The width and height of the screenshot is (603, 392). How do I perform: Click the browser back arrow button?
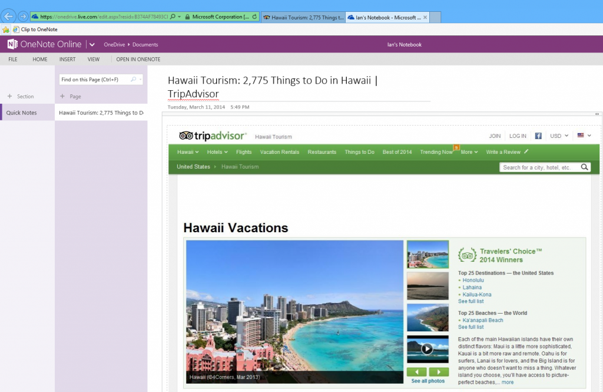9,17
